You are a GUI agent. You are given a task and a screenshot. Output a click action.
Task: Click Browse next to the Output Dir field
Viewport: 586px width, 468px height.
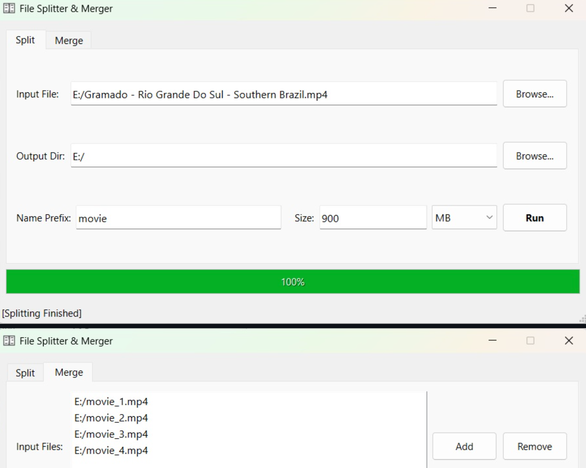pyautogui.click(x=535, y=156)
